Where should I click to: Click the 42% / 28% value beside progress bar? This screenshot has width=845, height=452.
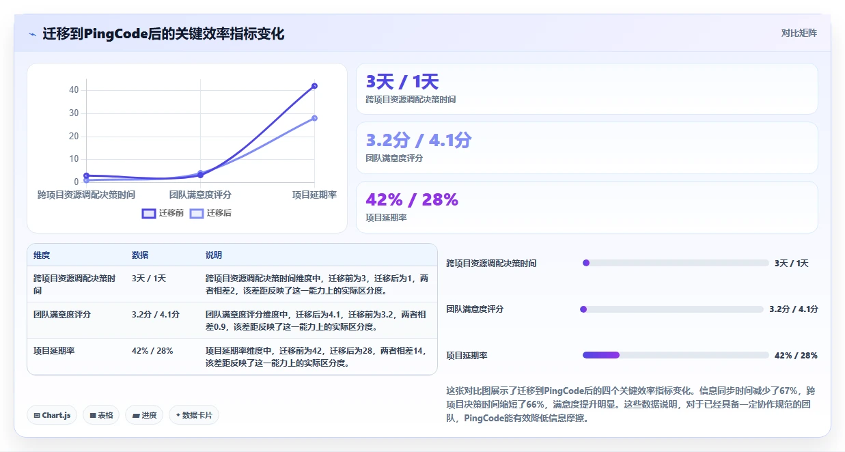tap(796, 355)
